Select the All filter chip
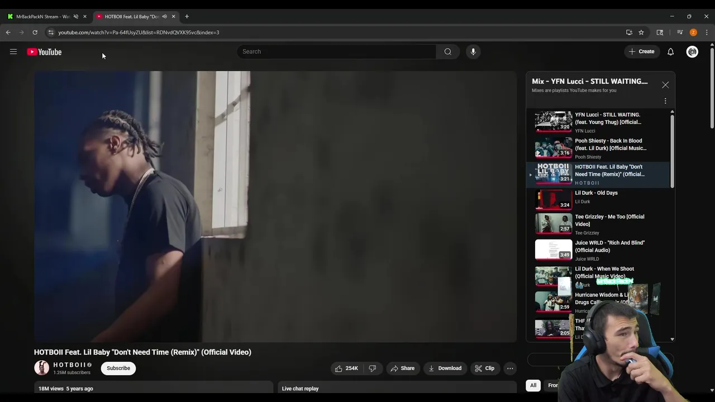Image resolution: width=715 pixels, height=402 pixels. click(533, 385)
